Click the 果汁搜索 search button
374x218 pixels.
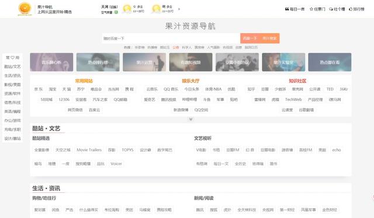pyautogui.click(x=269, y=38)
